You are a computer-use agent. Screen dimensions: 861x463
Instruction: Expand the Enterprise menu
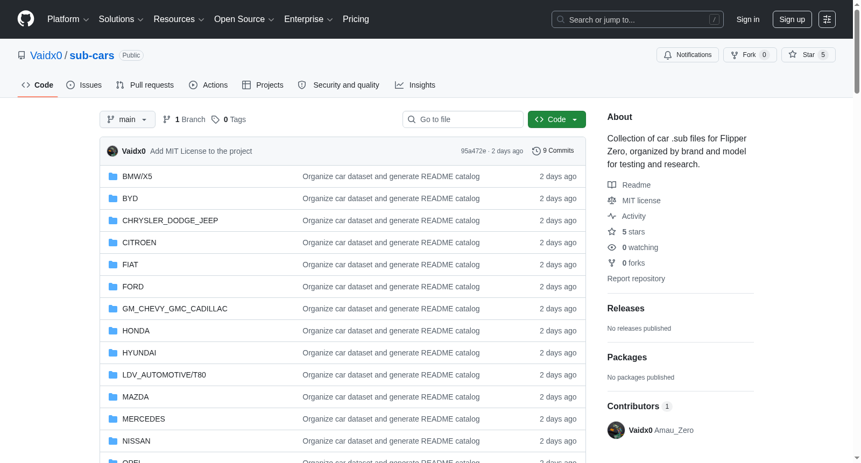pos(308,19)
